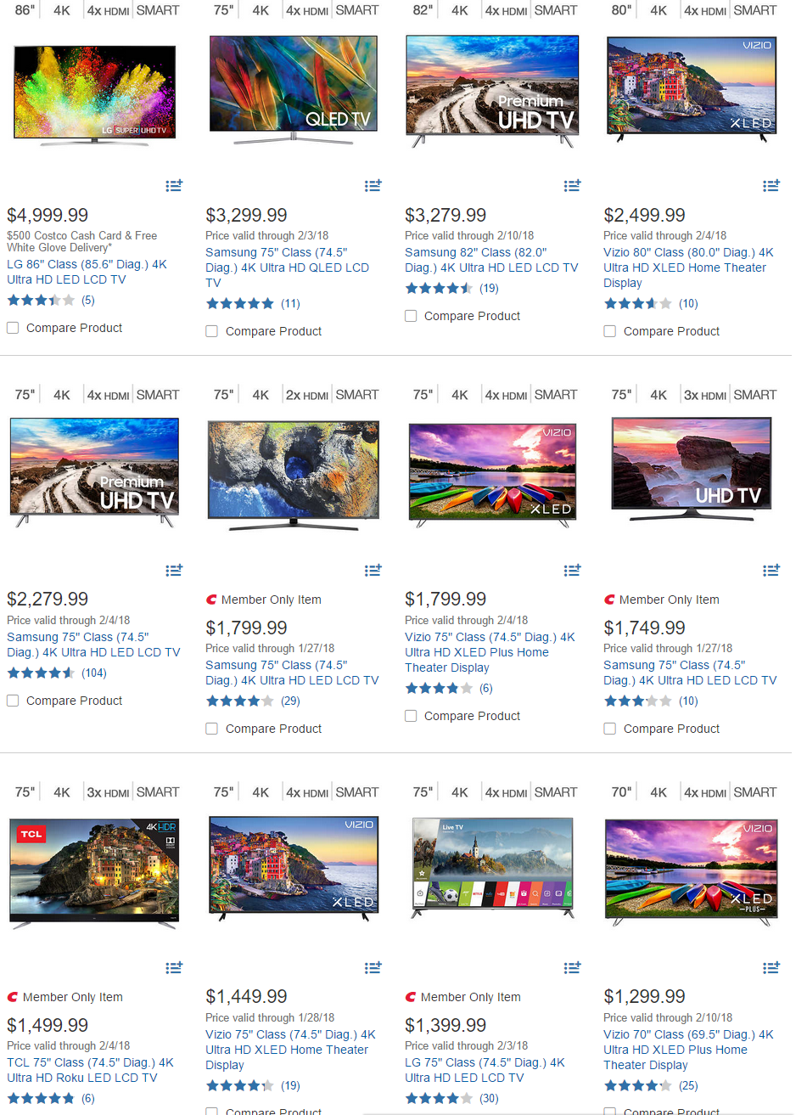The height and width of the screenshot is (1115, 807).
Task: Open Vizio 80" XLED Home Theater Display link
Action: click(688, 267)
